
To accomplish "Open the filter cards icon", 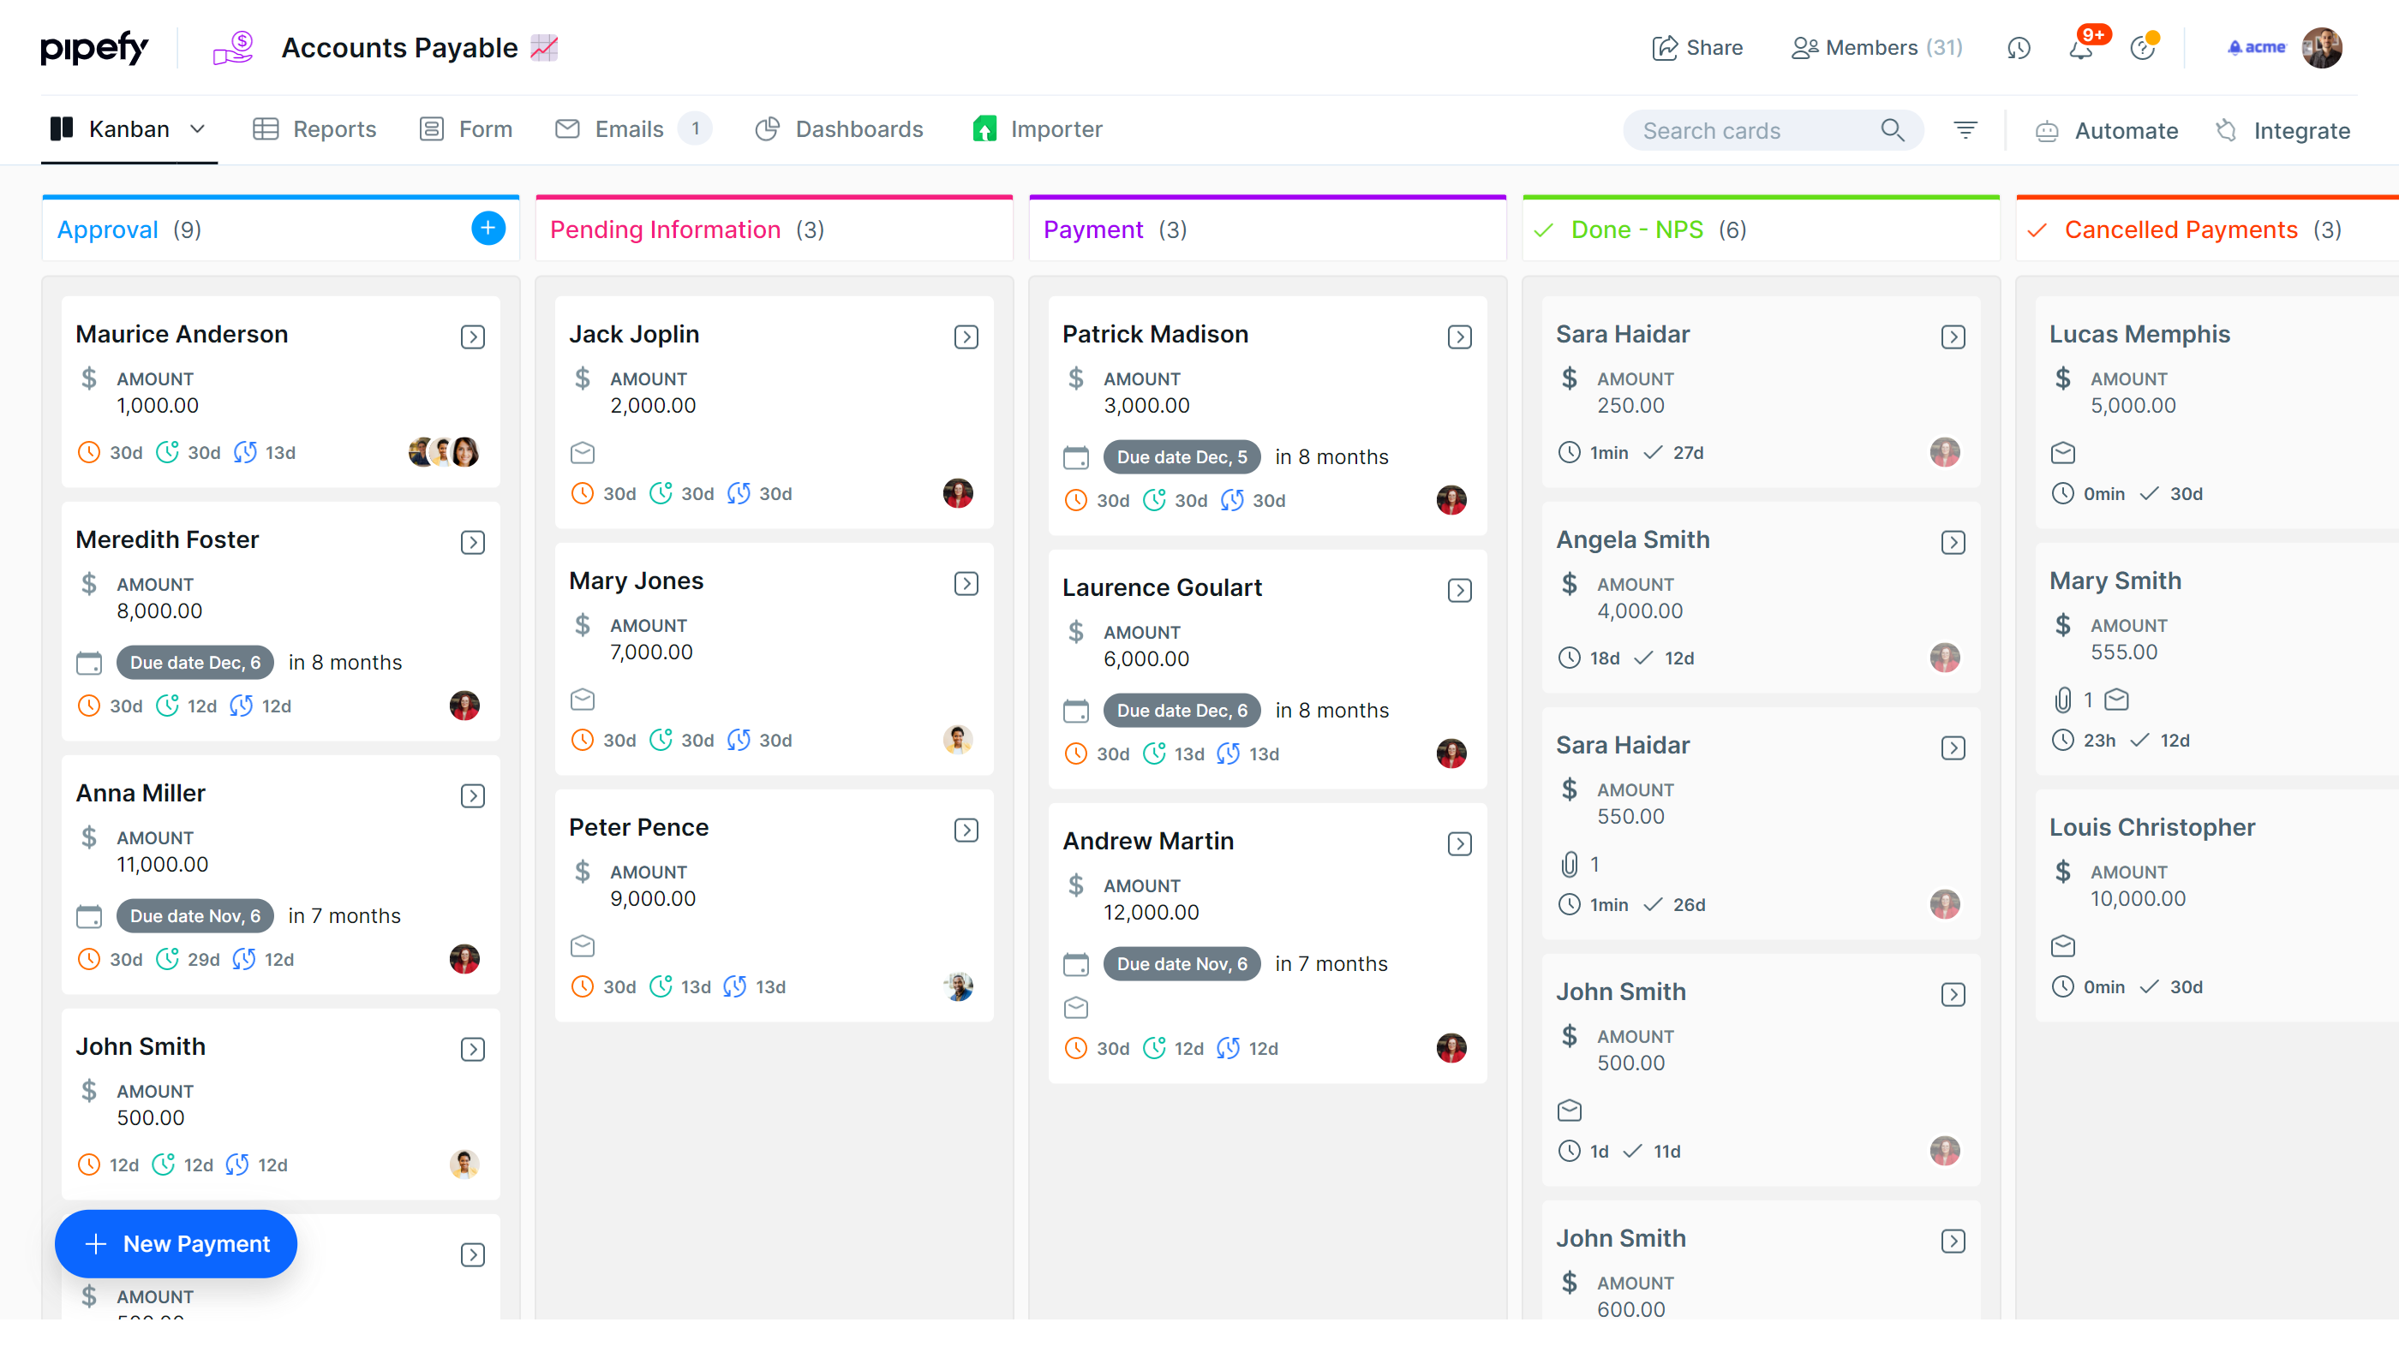I will pos(1965,130).
